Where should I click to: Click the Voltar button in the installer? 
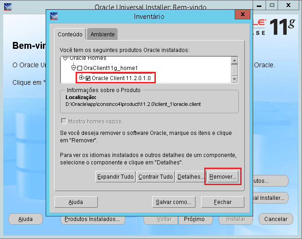tap(160, 219)
